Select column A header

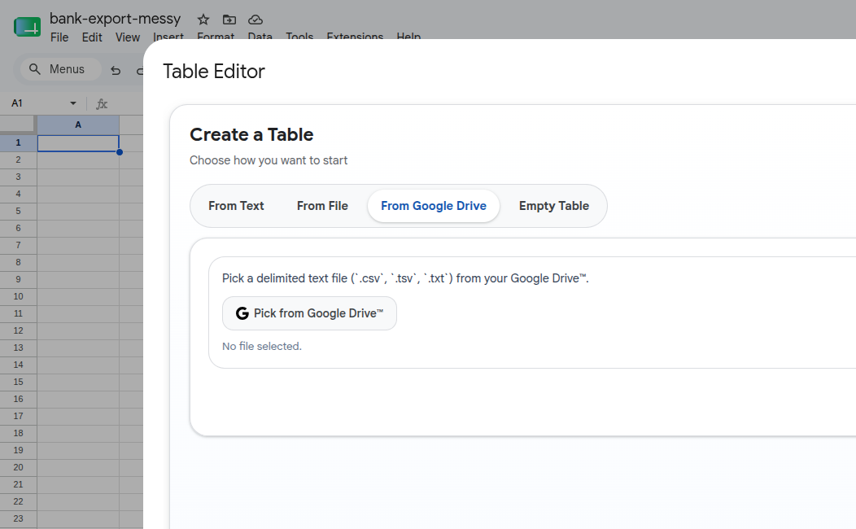(x=78, y=125)
